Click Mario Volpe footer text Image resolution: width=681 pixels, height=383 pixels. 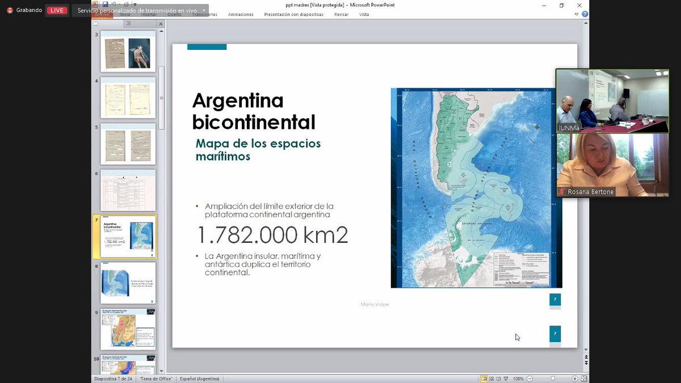click(x=375, y=305)
